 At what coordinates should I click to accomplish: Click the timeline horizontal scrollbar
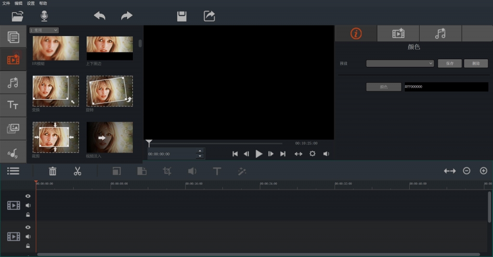(259, 255)
